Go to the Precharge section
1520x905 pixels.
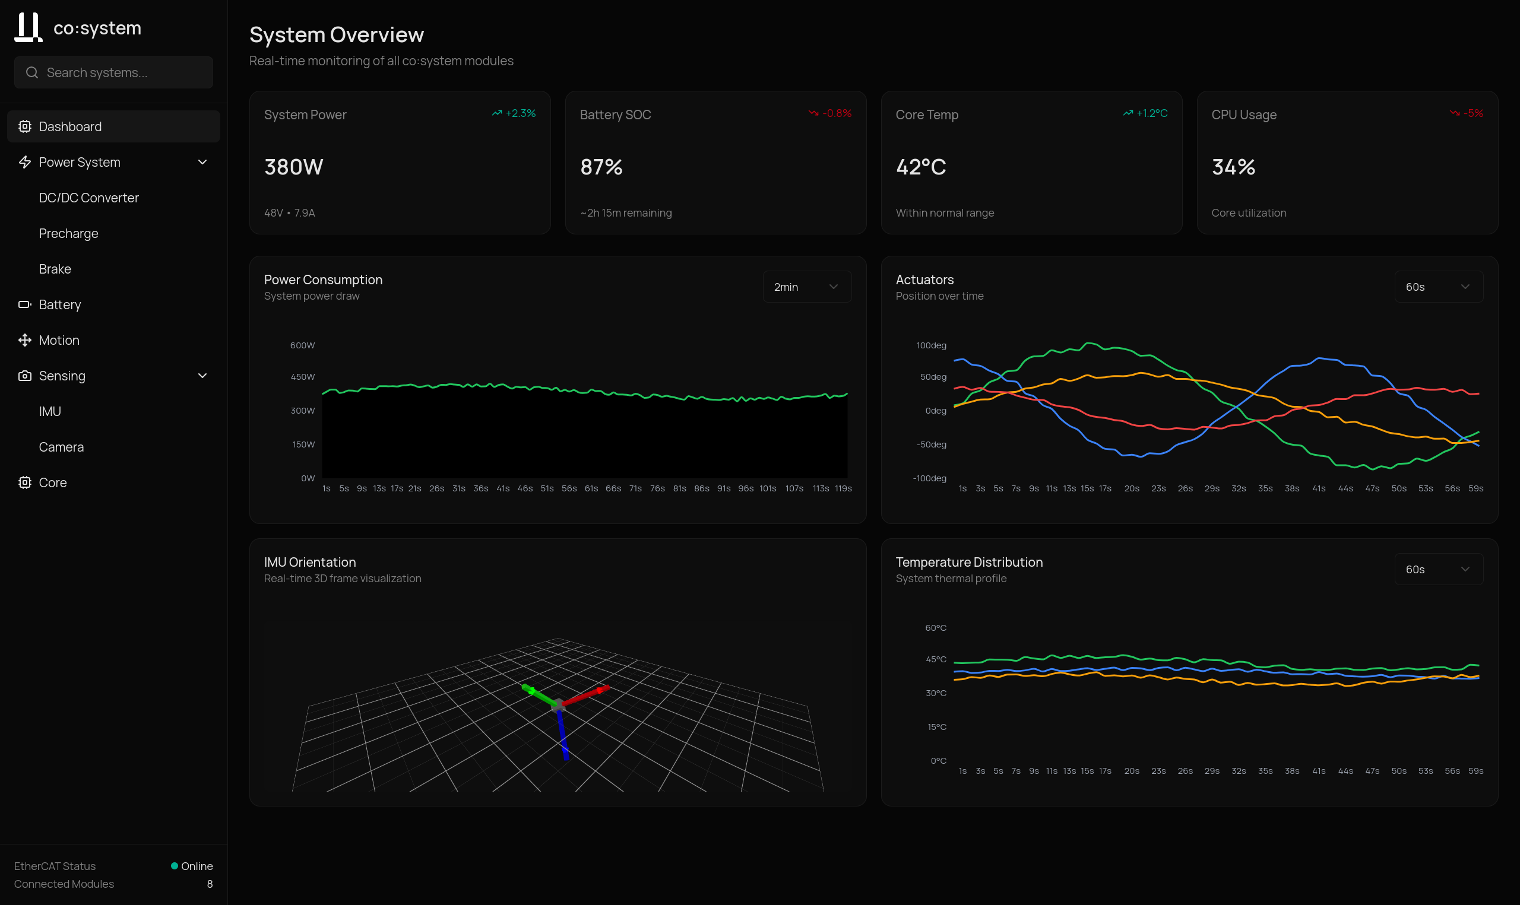[x=68, y=234]
